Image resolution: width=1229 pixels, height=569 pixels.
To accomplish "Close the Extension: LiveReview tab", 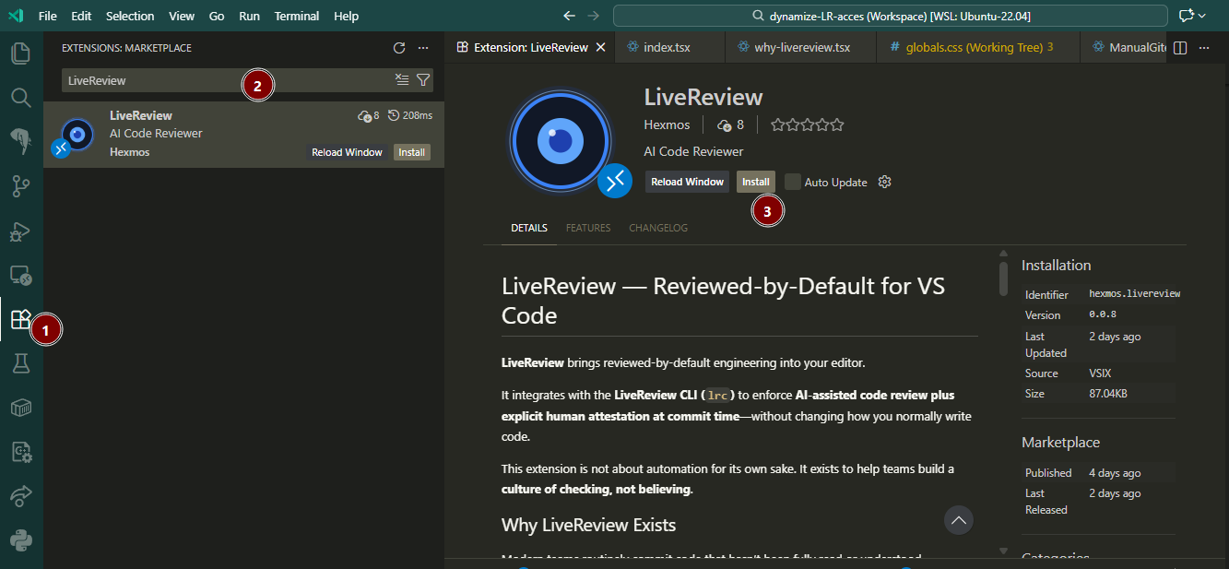I will pos(601,47).
